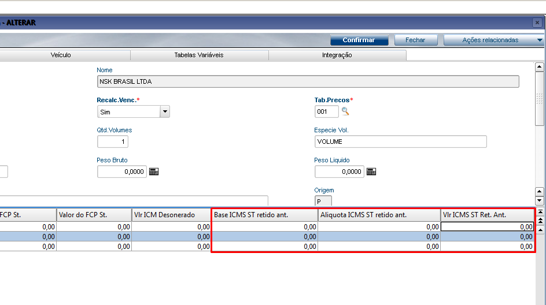Click the lower form pane up arrow

pyautogui.click(x=540, y=191)
